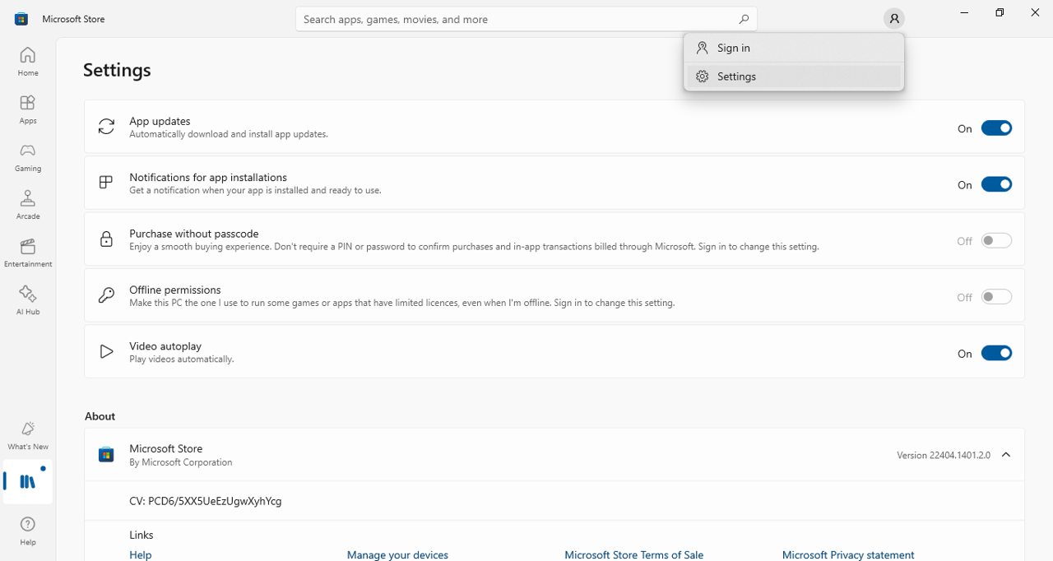
Task: Click the search magnifier icon
Action: point(744,19)
